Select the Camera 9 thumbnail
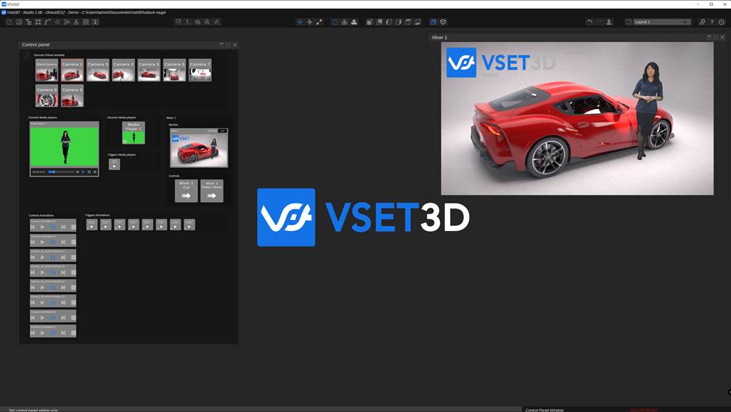The width and height of the screenshot is (731, 412). [73, 96]
